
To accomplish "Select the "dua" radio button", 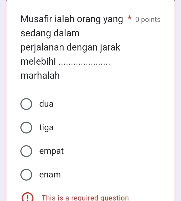I will (x=26, y=104).
